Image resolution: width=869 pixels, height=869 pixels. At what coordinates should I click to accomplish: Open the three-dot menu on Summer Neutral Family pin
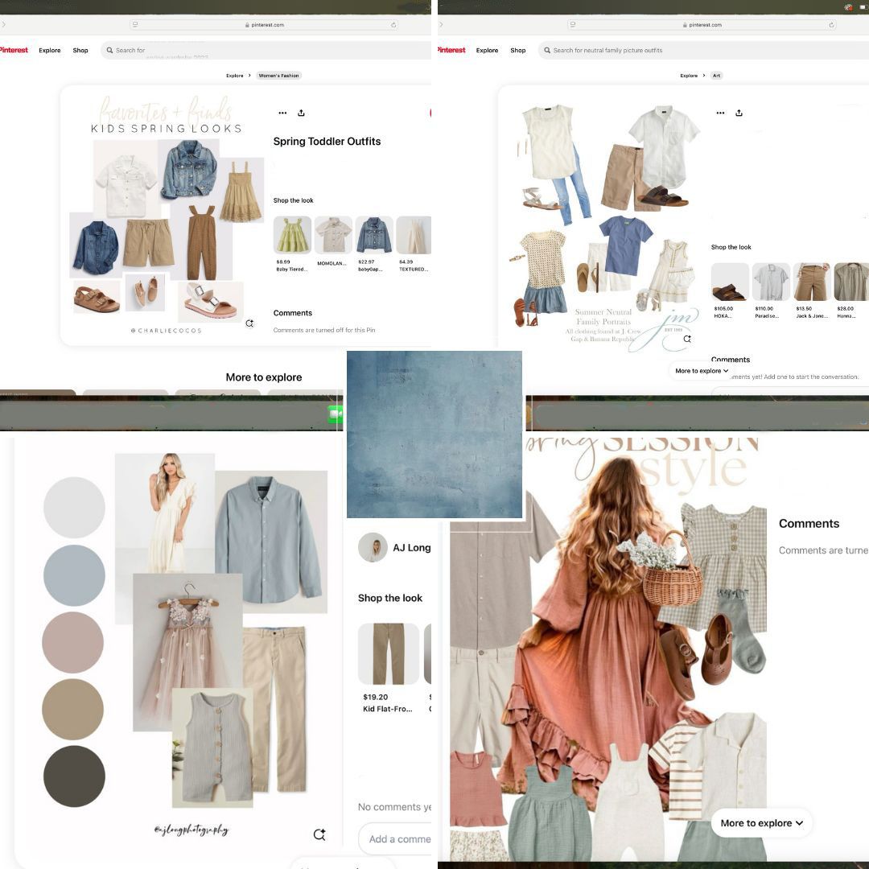(720, 113)
